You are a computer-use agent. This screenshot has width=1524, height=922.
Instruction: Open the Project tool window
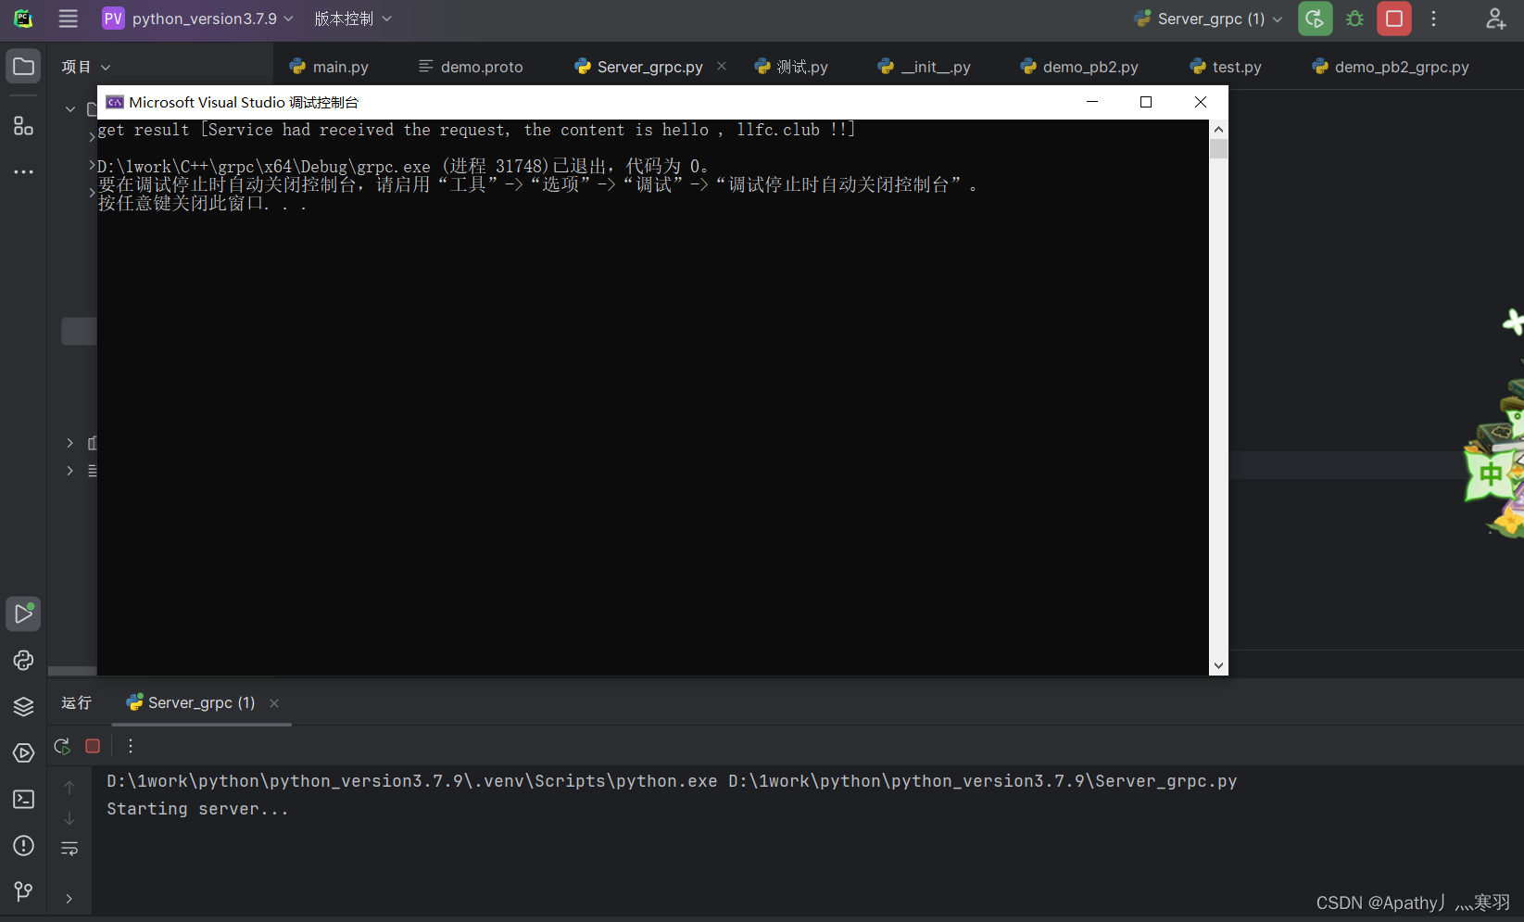(x=23, y=65)
